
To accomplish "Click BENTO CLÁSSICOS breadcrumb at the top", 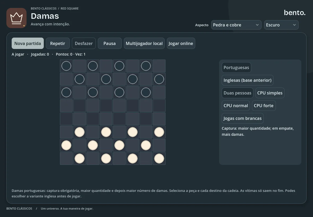I will tap(44, 8).
